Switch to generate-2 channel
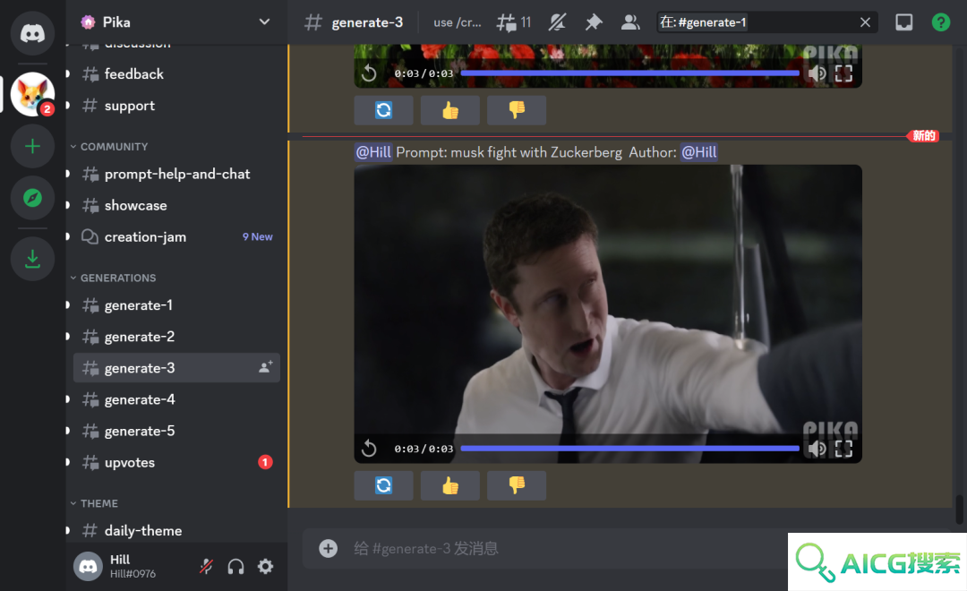Viewport: 967px width, 591px height. click(x=176, y=337)
